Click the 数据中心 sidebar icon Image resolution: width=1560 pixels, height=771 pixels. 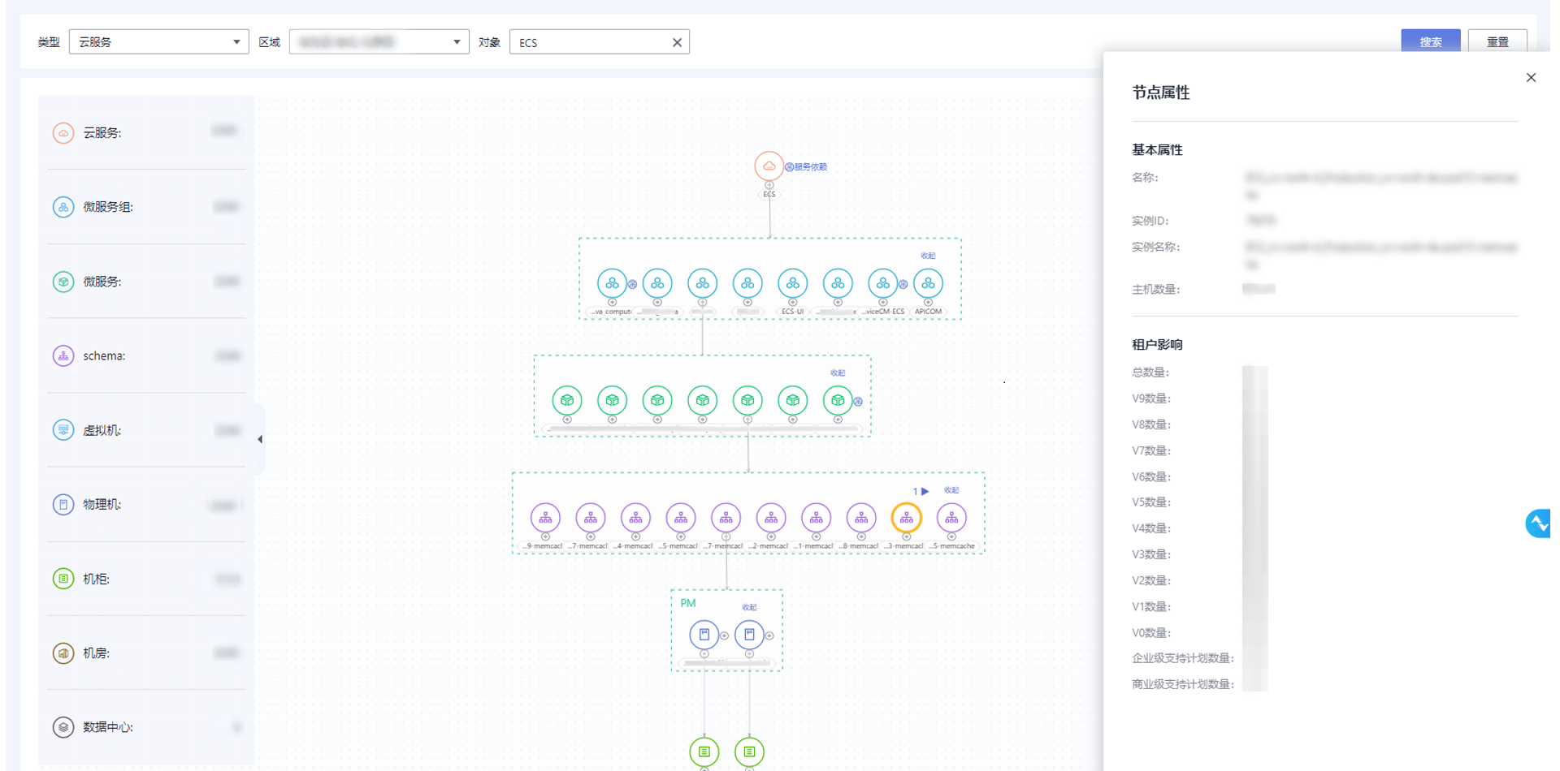click(63, 727)
